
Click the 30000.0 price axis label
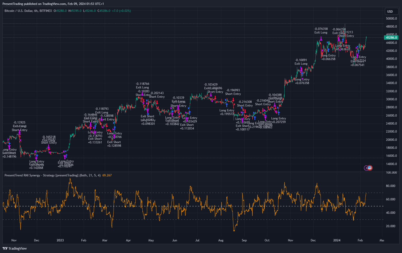coord(391,99)
